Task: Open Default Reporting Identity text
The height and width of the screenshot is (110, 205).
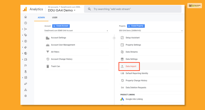Action: (x=137, y=73)
